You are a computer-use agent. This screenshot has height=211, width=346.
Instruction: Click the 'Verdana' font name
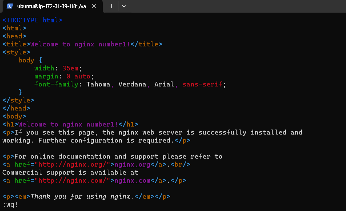pyautogui.click(x=132, y=84)
